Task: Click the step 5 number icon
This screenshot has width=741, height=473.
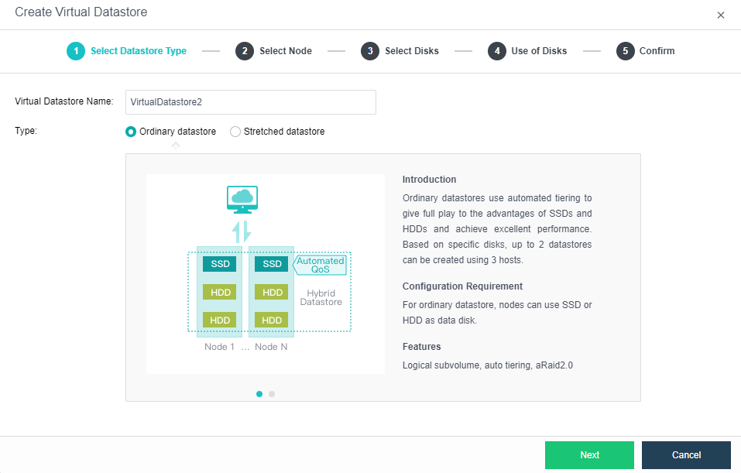Action: [625, 51]
